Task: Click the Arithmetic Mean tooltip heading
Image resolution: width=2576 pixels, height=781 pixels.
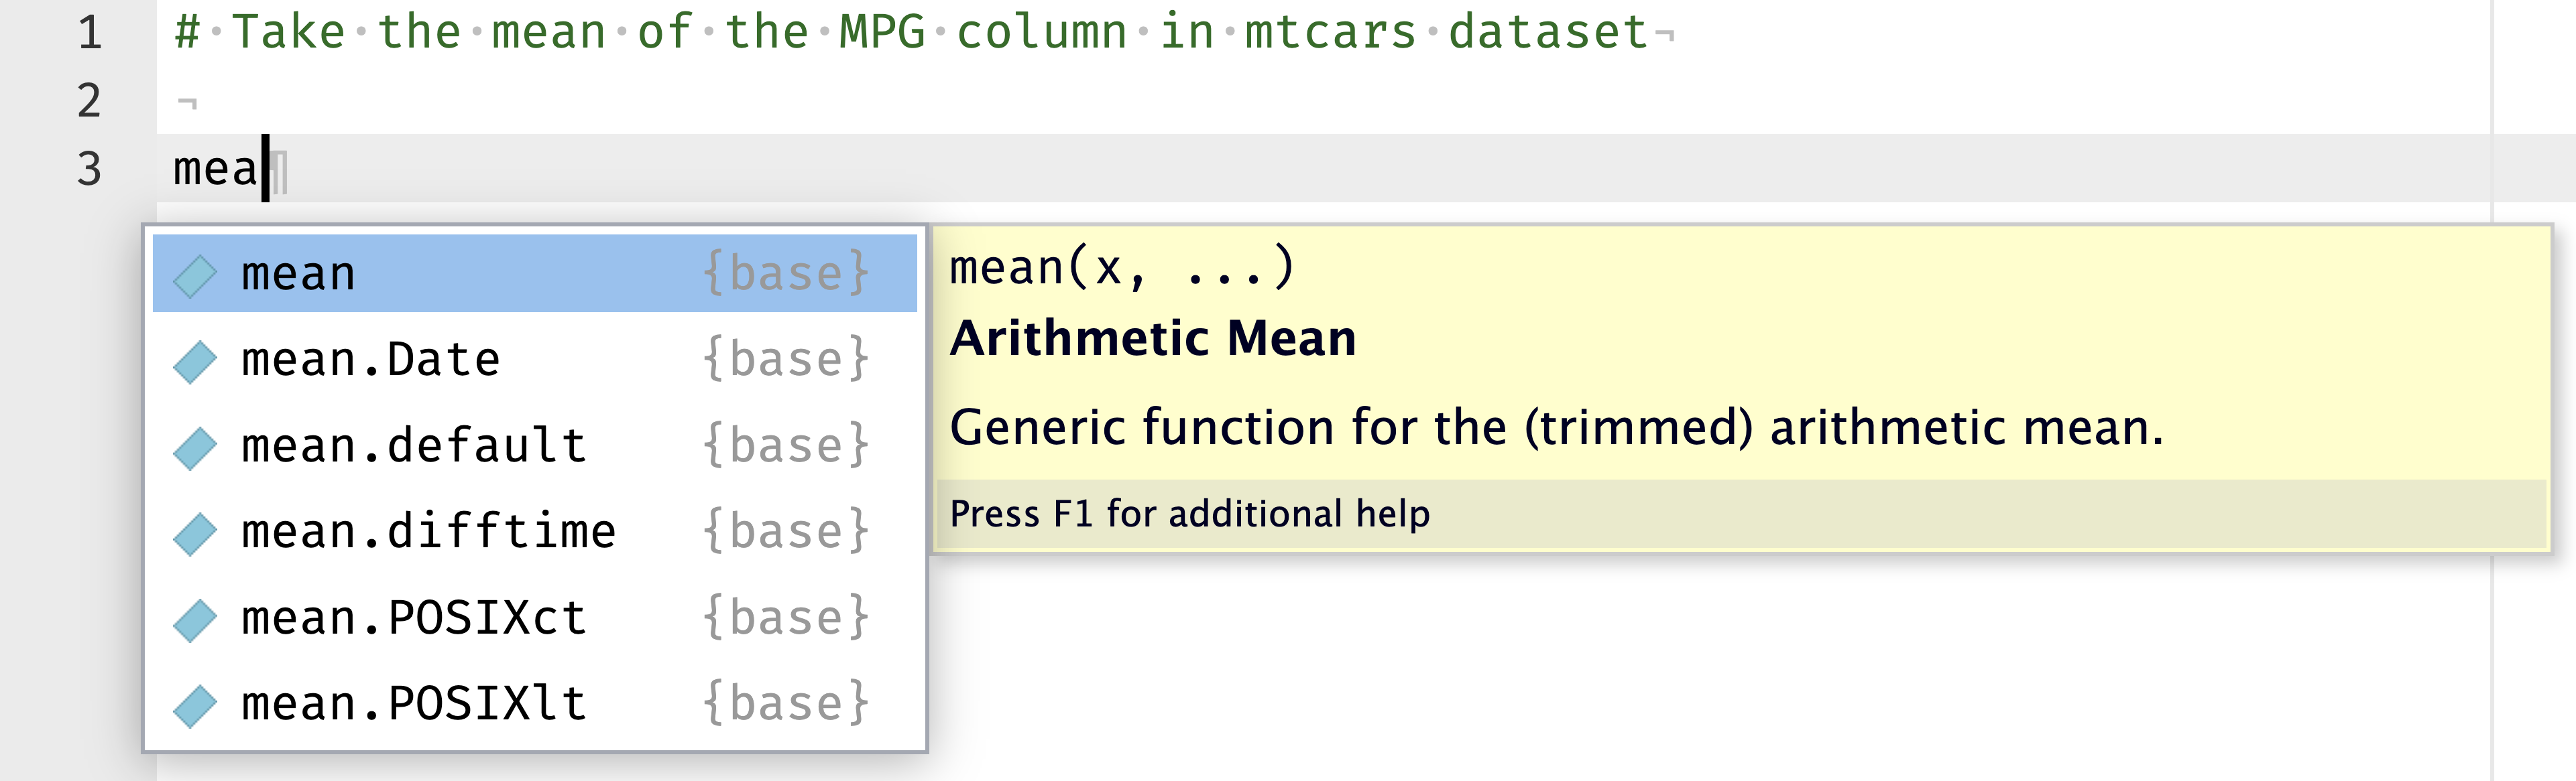Action: coord(1152,338)
